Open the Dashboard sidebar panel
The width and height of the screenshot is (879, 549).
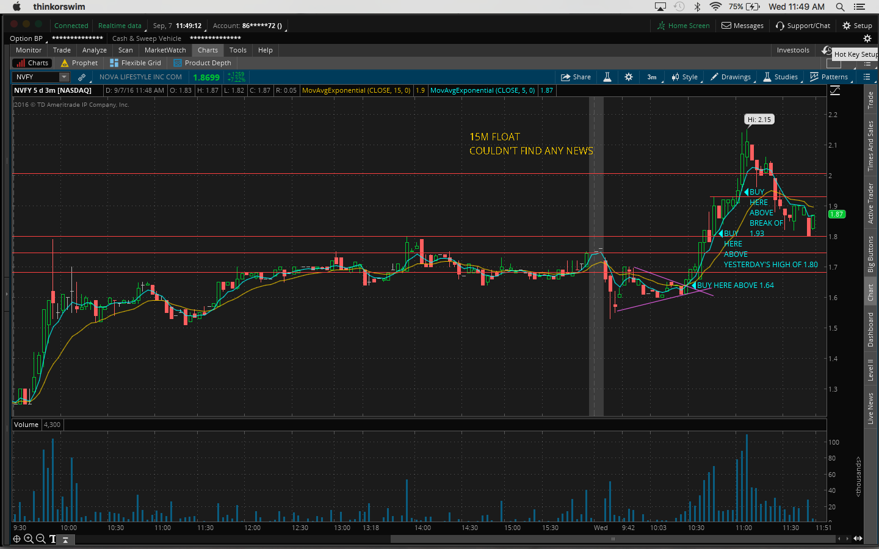tap(871, 329)
